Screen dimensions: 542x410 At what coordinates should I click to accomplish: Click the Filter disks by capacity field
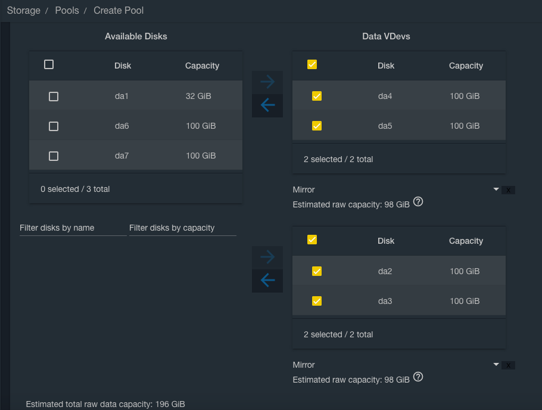tap(182, 228)
